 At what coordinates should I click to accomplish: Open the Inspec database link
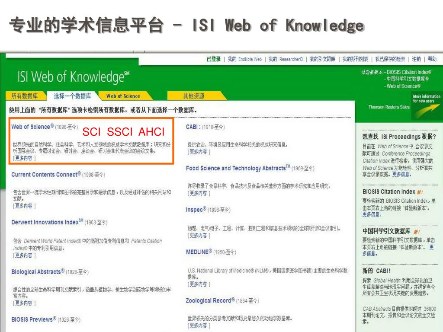coord(196,210)
